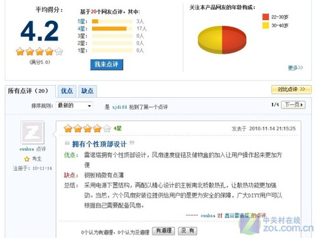Screen dimensions: 317x238
Task: Select the 缺点 tab
Action: (87, 91)
